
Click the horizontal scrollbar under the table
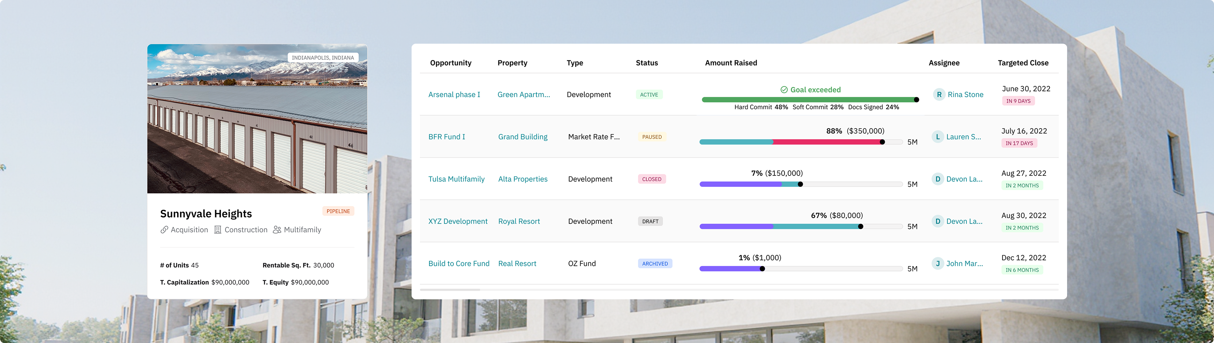tap(450, 290)
